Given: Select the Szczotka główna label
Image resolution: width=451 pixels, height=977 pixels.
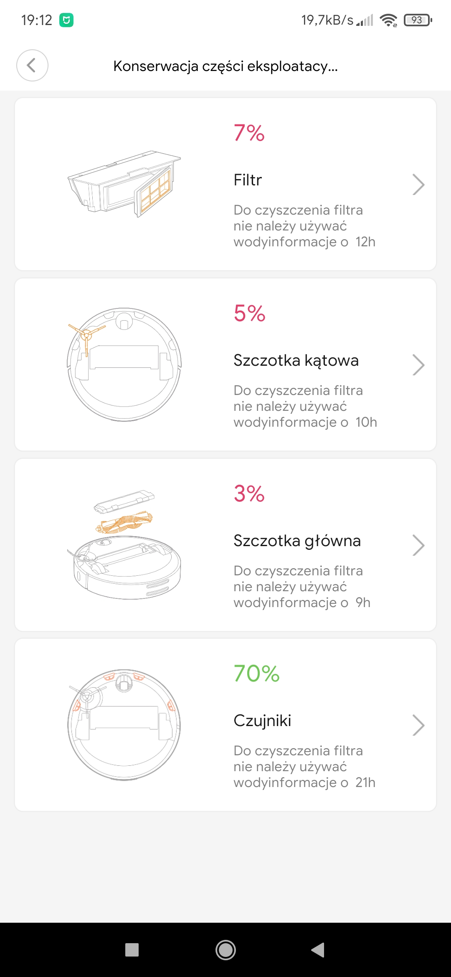Looking at the screenshot, I should pos(297,541).
